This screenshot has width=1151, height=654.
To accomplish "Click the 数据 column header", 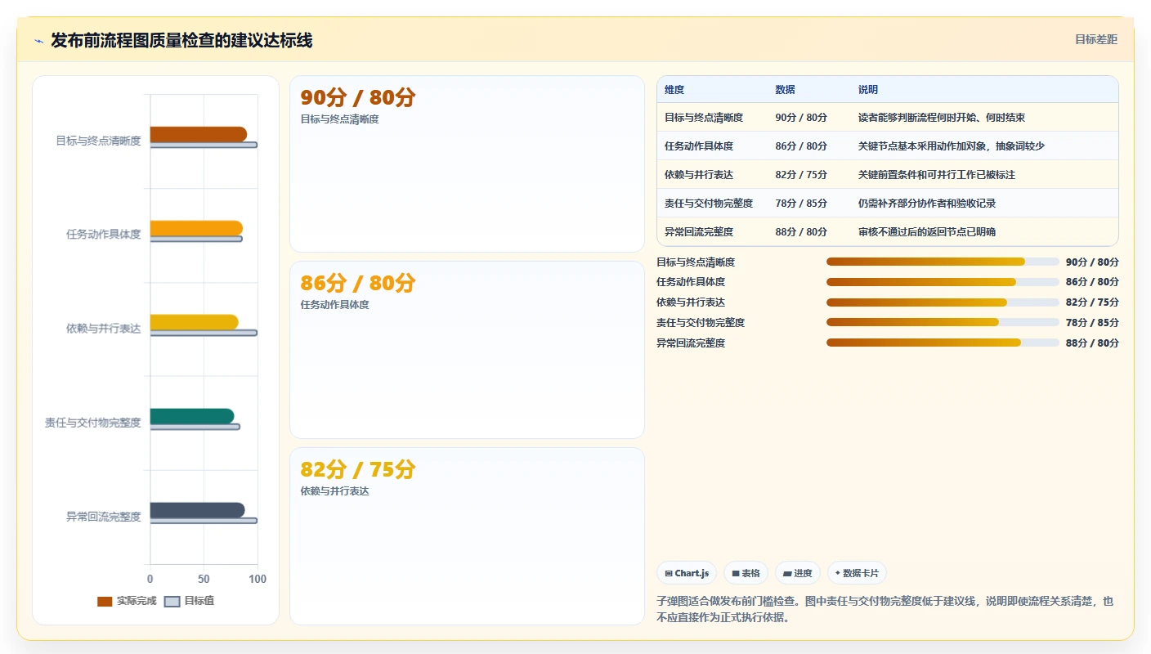I will (x=785, y=90).
